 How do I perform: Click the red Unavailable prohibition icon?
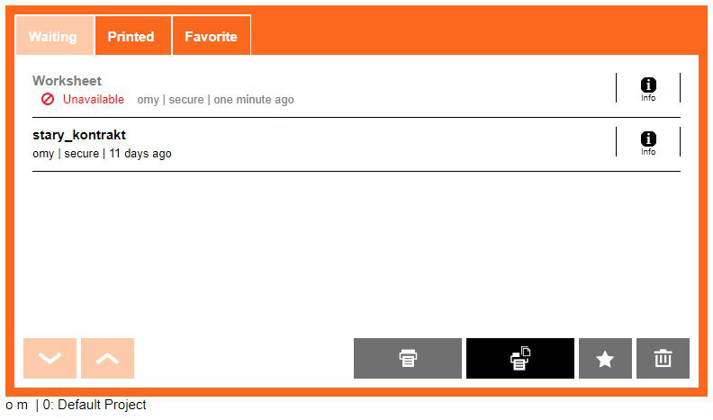coord(48,99)
